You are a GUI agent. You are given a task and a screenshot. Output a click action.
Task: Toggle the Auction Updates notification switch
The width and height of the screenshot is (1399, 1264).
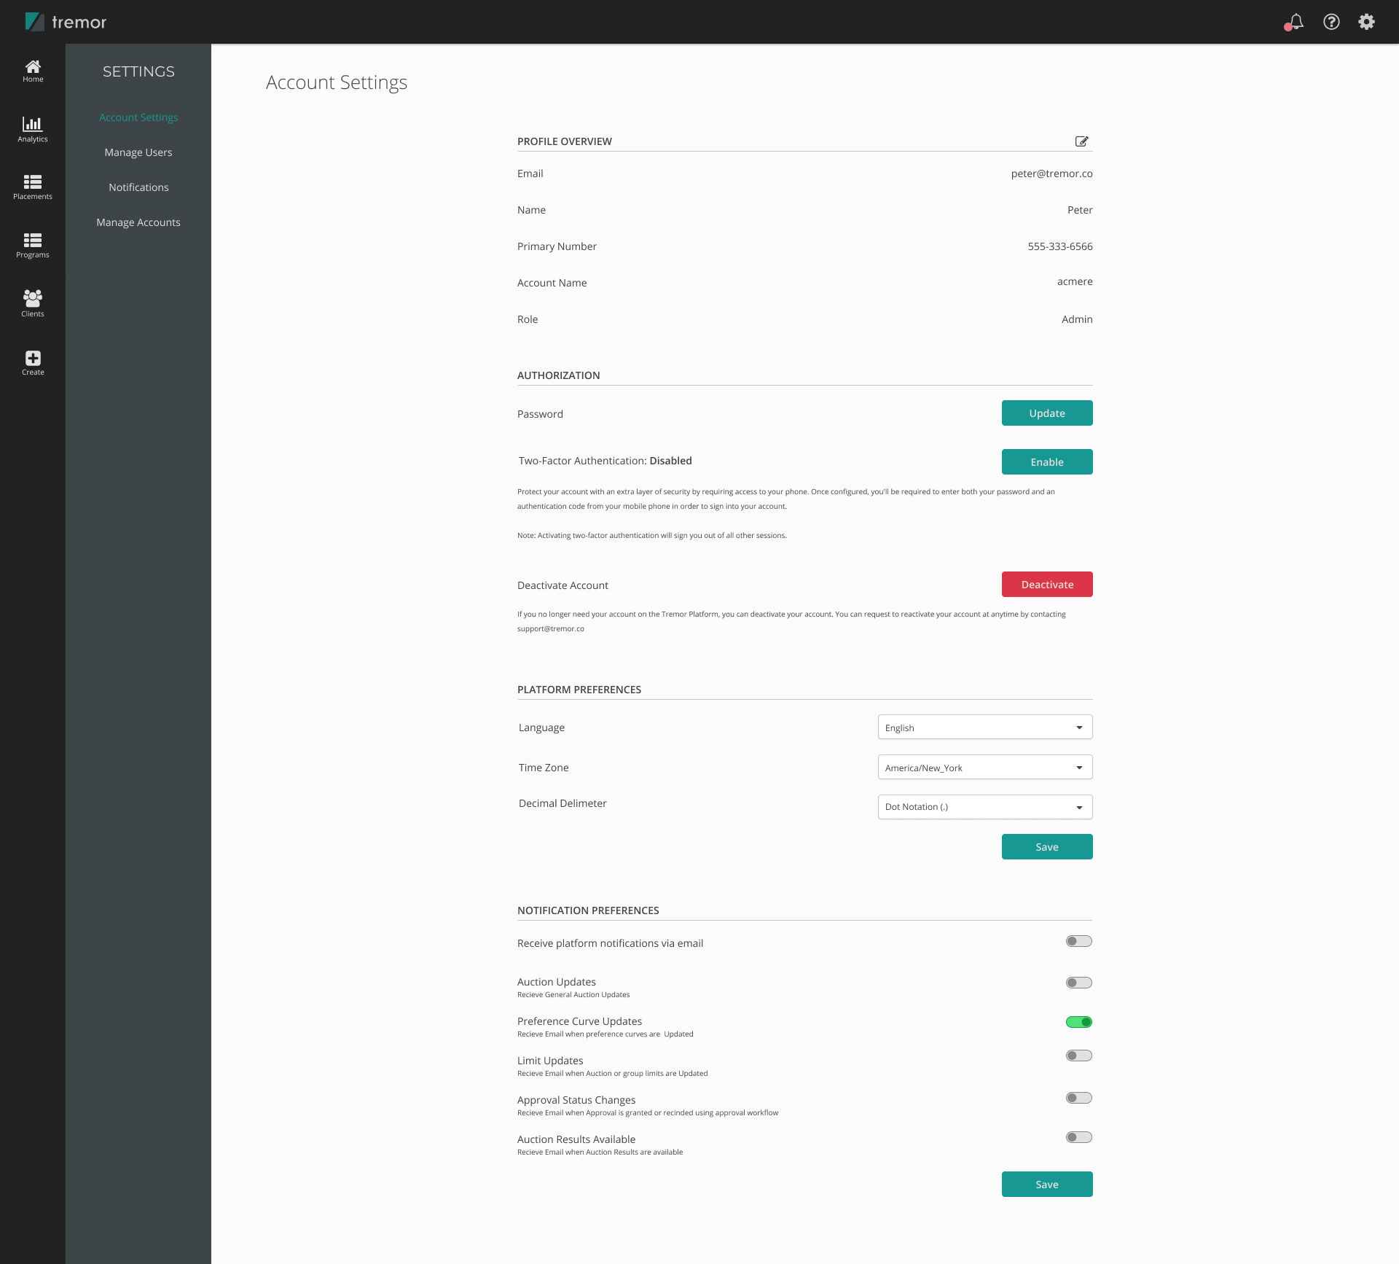[1077, 981]
